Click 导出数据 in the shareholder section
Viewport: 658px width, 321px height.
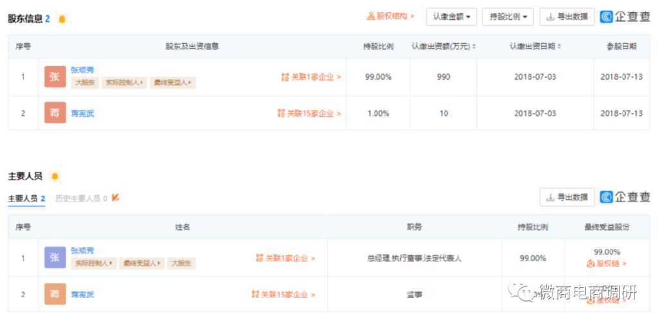coord(567,17)
